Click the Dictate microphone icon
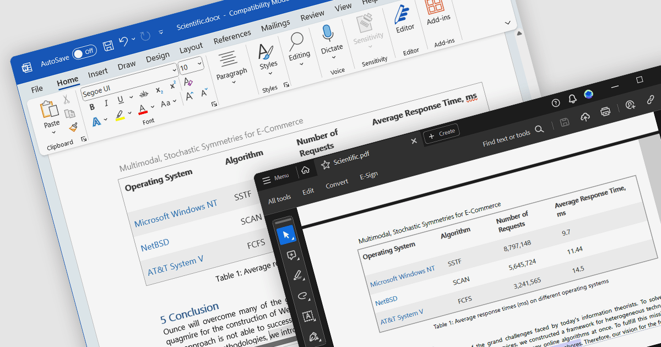The width and height of the screenshot is (661, 347). (328, 33)
